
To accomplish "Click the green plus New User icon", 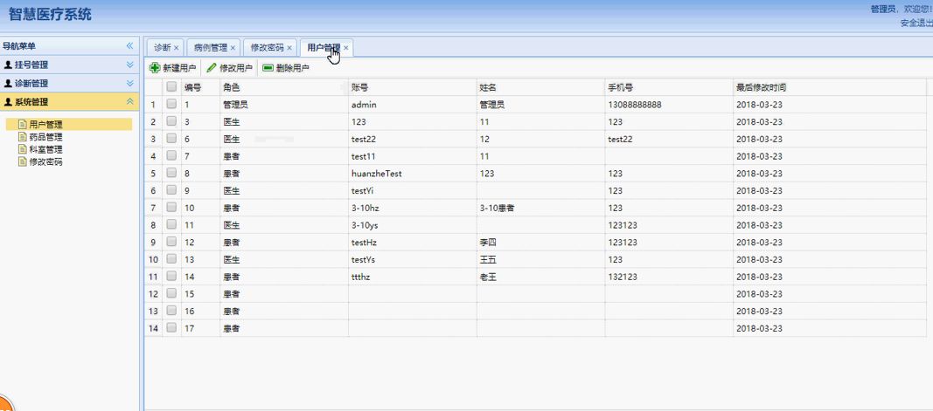I will pyautogui.click(x=155, y=68).
